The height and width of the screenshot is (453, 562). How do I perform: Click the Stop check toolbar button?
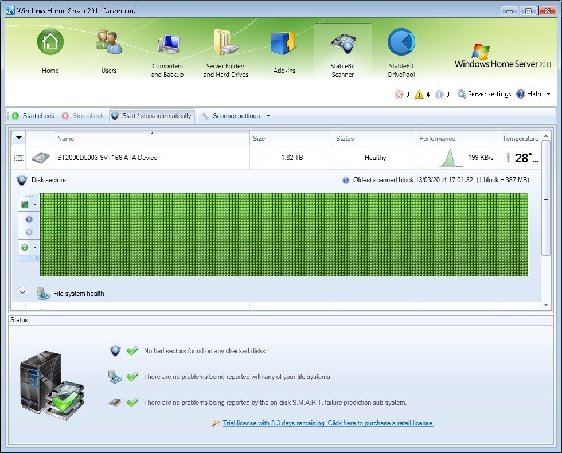pyautogui.click(x=83, y=116)
